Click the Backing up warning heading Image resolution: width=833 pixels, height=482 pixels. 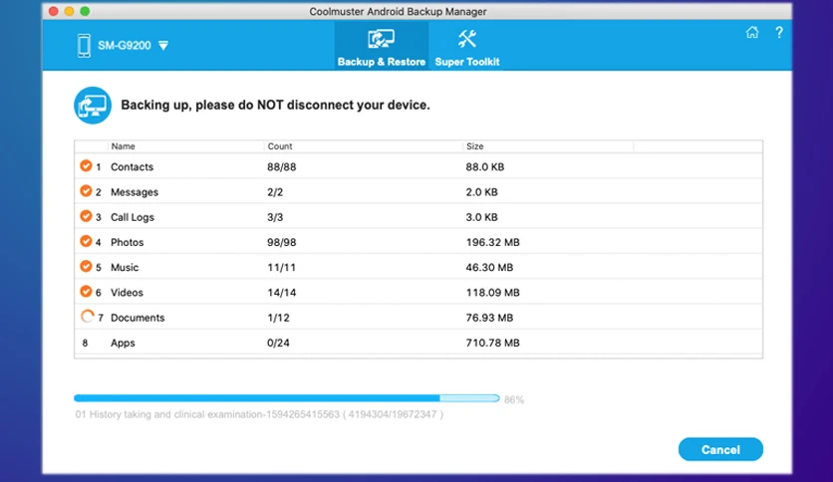[275, 106]
